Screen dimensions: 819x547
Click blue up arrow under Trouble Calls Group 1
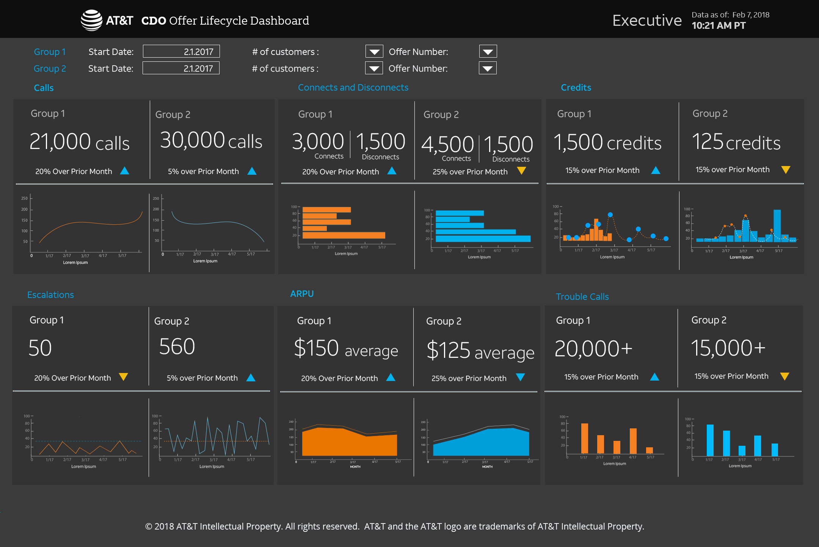pyautogui.click(x=654, y=377)
